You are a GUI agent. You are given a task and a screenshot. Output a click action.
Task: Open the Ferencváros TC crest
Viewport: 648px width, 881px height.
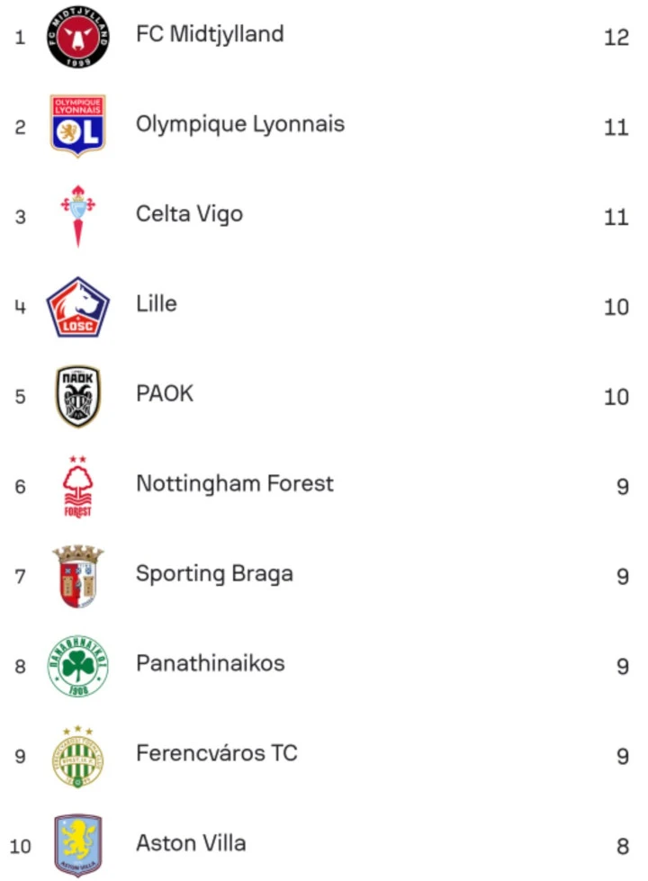pyautogui.click(x=77, y=756)
